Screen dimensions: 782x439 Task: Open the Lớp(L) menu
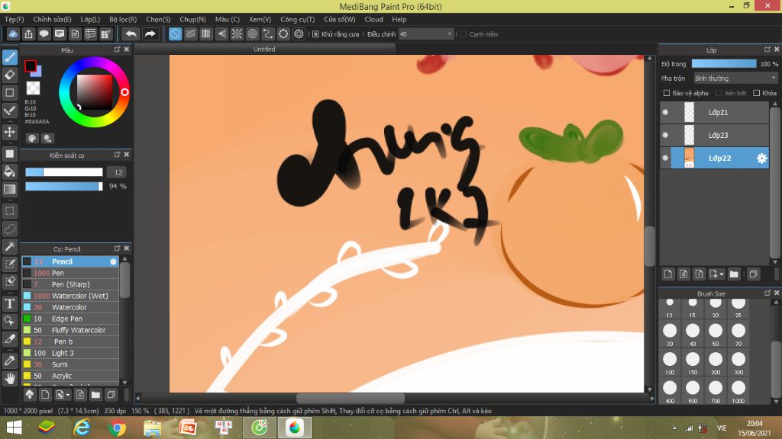pos(90,19)
